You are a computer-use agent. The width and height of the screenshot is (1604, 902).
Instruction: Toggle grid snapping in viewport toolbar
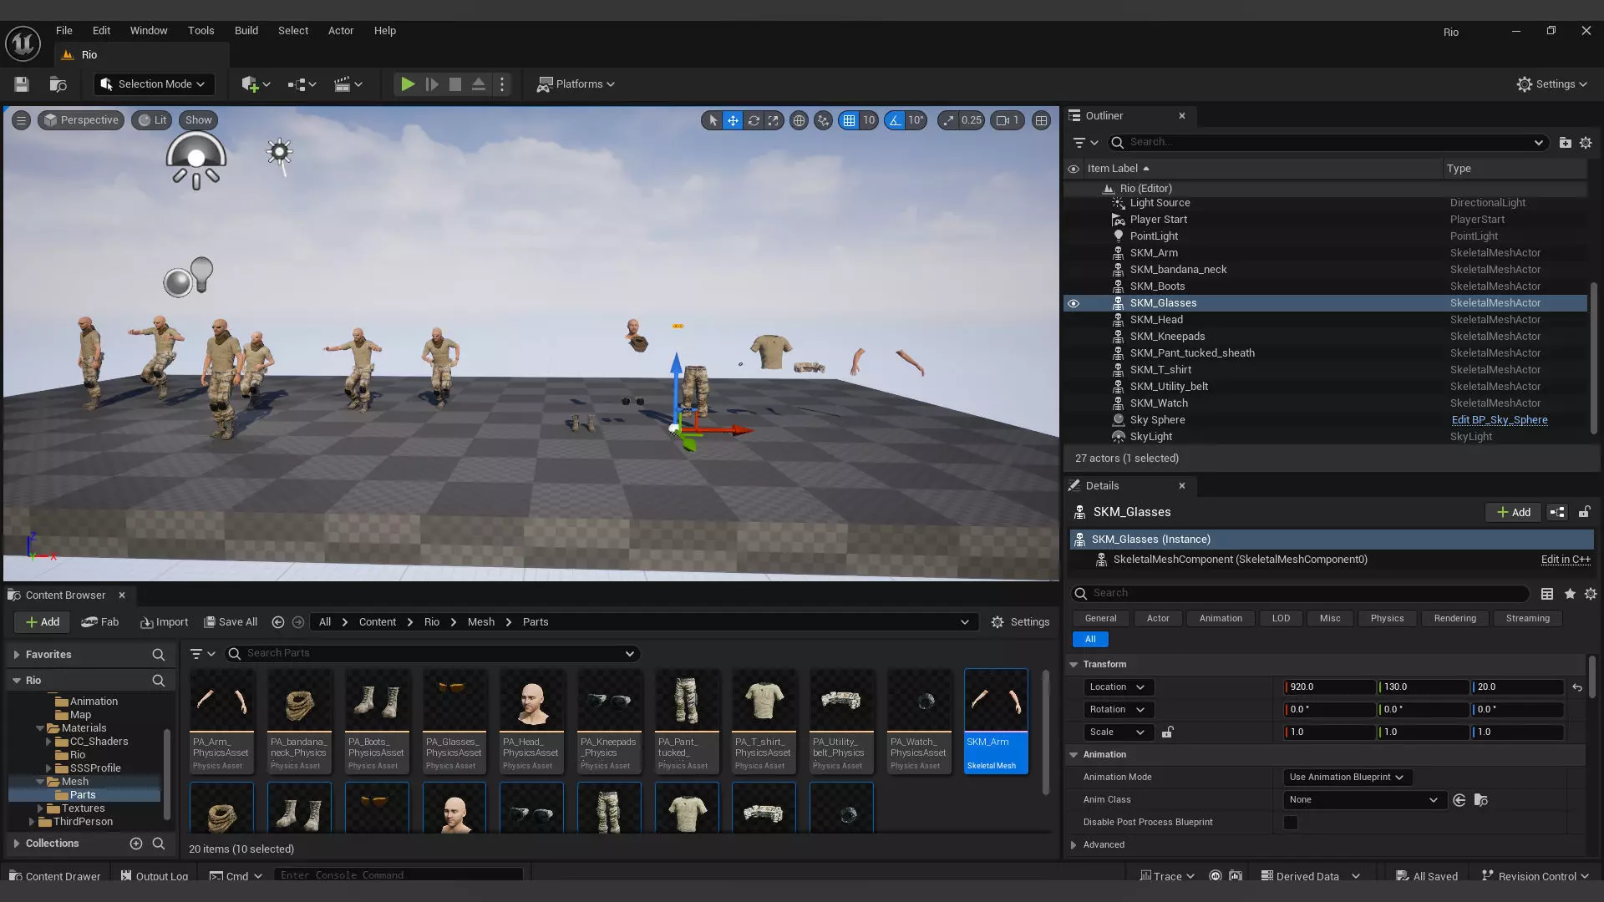tap(849, 120)
